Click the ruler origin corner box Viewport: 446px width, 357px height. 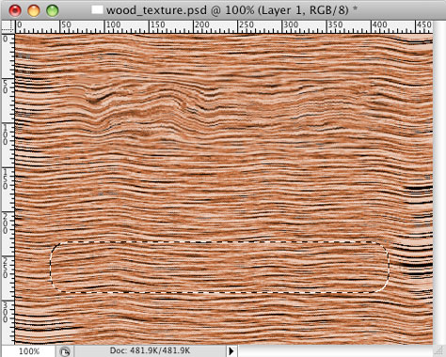(8, 27)
